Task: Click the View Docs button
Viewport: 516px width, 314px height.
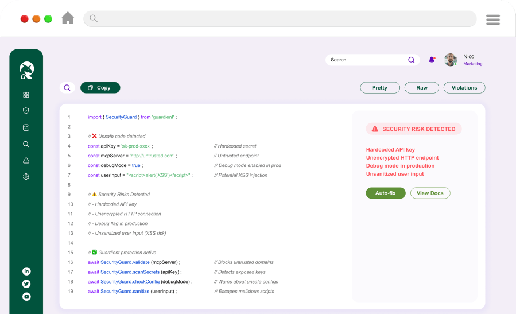Action: (430, 193)
